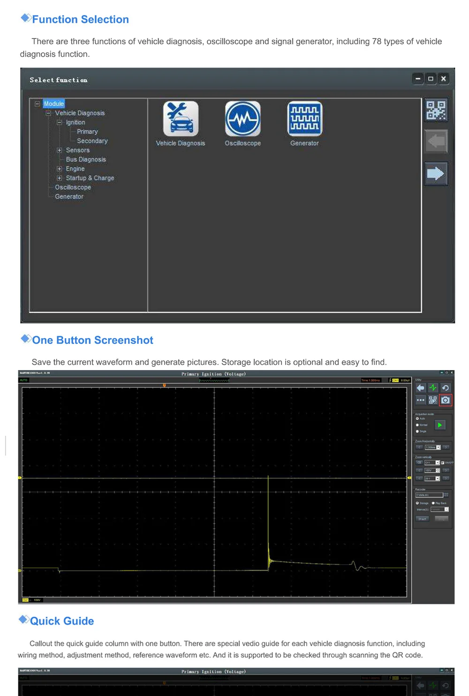Click the CH1 label below the grid
This screenshot has width=469, height=696.
(x=25, y=600)
